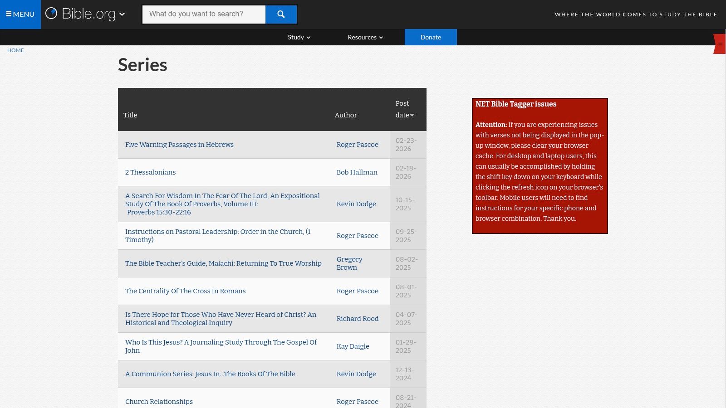Open the Resources menu
Screen dimensions: 726x408
[362, 37]
